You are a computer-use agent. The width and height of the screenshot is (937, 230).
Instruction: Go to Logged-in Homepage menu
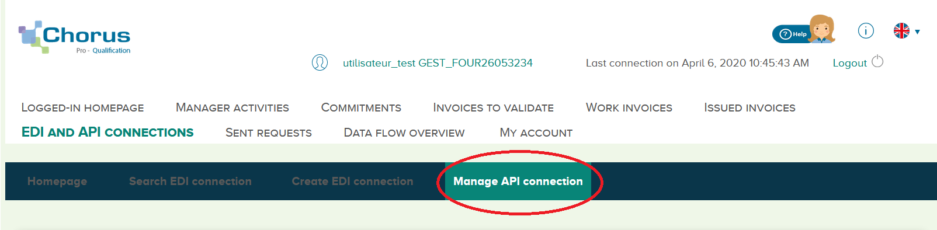point(82,107)
